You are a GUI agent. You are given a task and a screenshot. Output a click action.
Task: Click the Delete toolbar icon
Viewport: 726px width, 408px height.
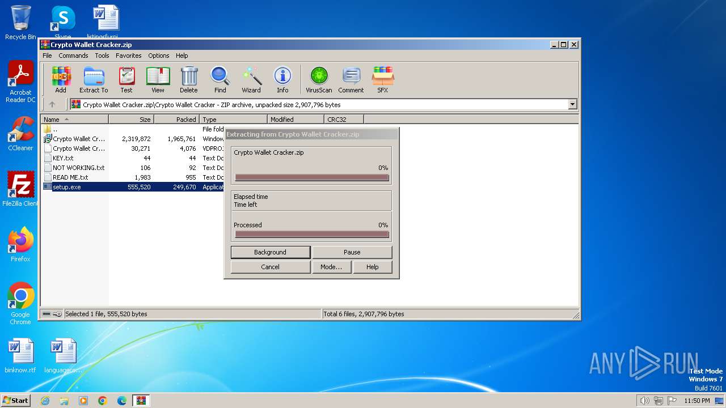point(189,80)
